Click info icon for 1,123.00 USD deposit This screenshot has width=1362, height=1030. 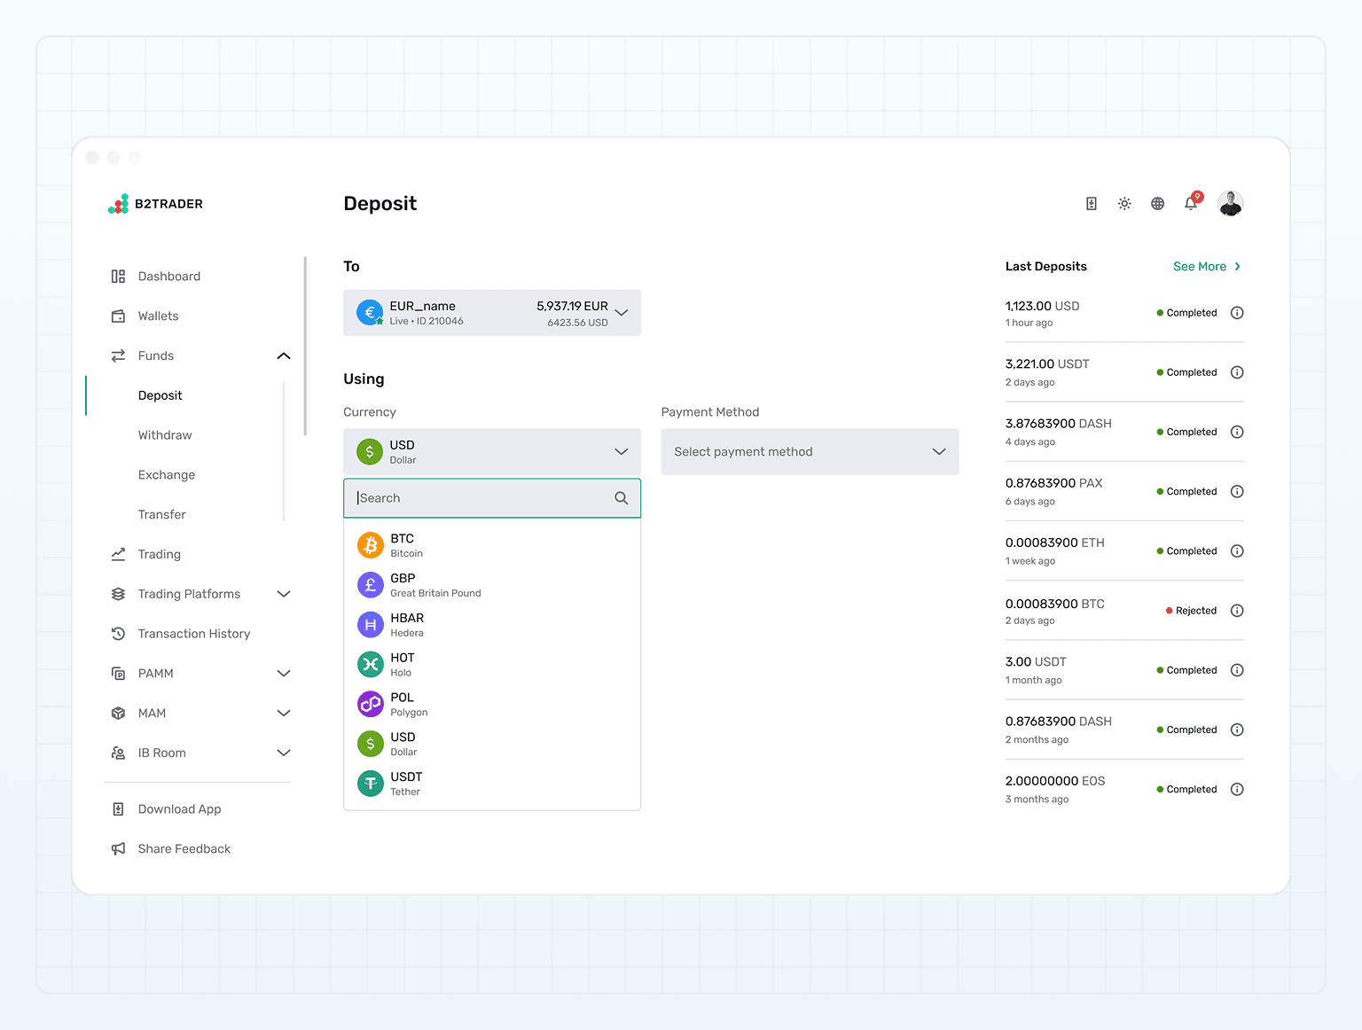(x=1237, y=313)
